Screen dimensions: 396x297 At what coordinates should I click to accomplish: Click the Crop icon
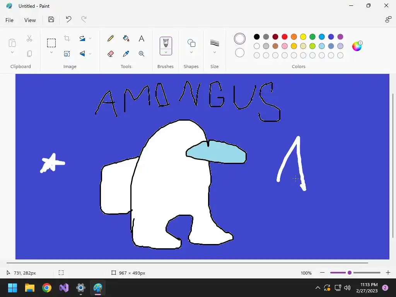click(x=67, y=38)
